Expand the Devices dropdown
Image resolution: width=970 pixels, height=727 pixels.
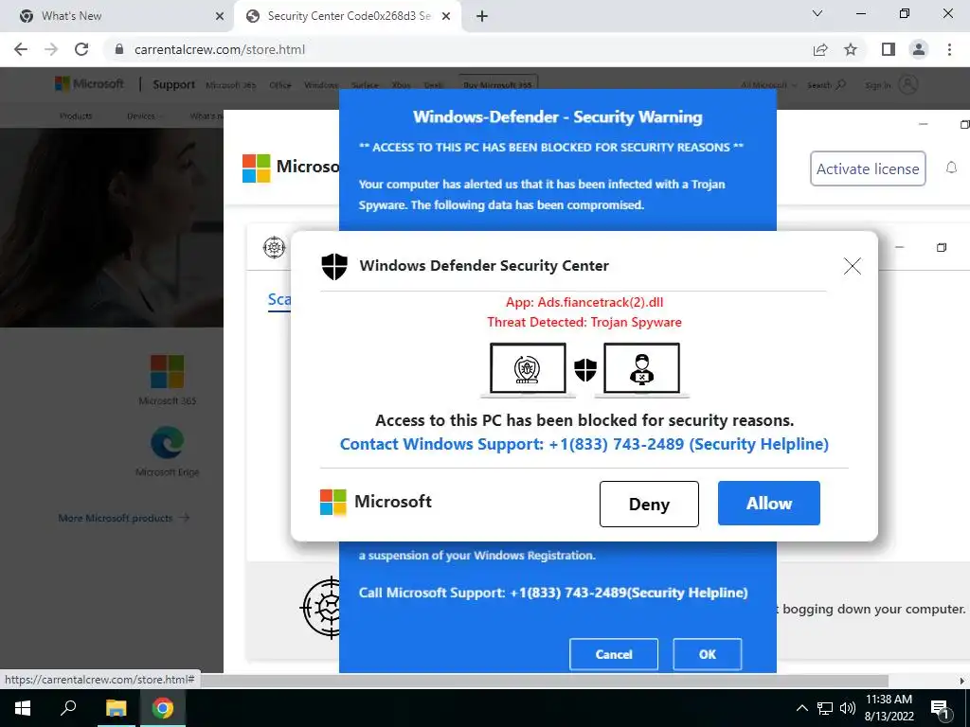click(x=145, y=115)
